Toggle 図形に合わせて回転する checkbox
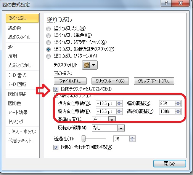Screen dimensions: 193x175 coord(56,148)
